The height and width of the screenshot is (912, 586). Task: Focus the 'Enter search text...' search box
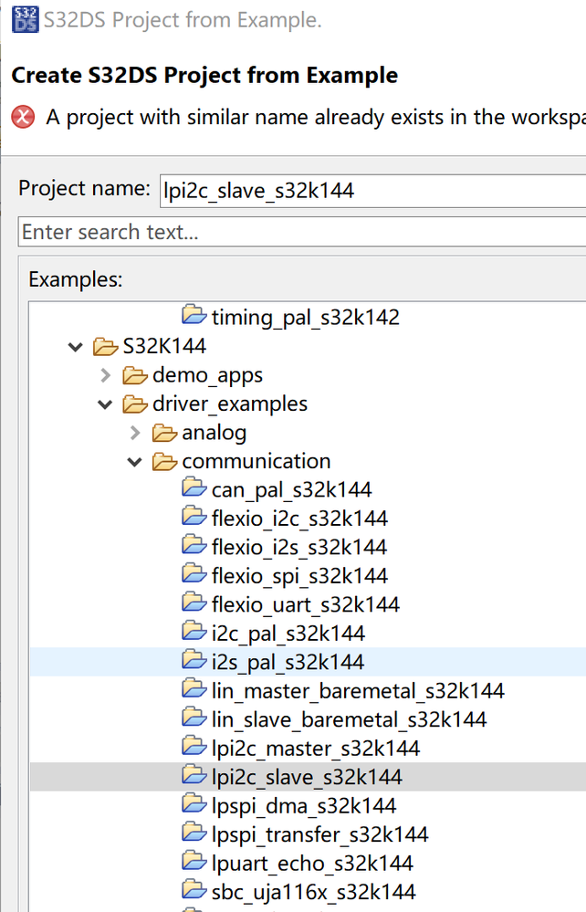point(302,232)
